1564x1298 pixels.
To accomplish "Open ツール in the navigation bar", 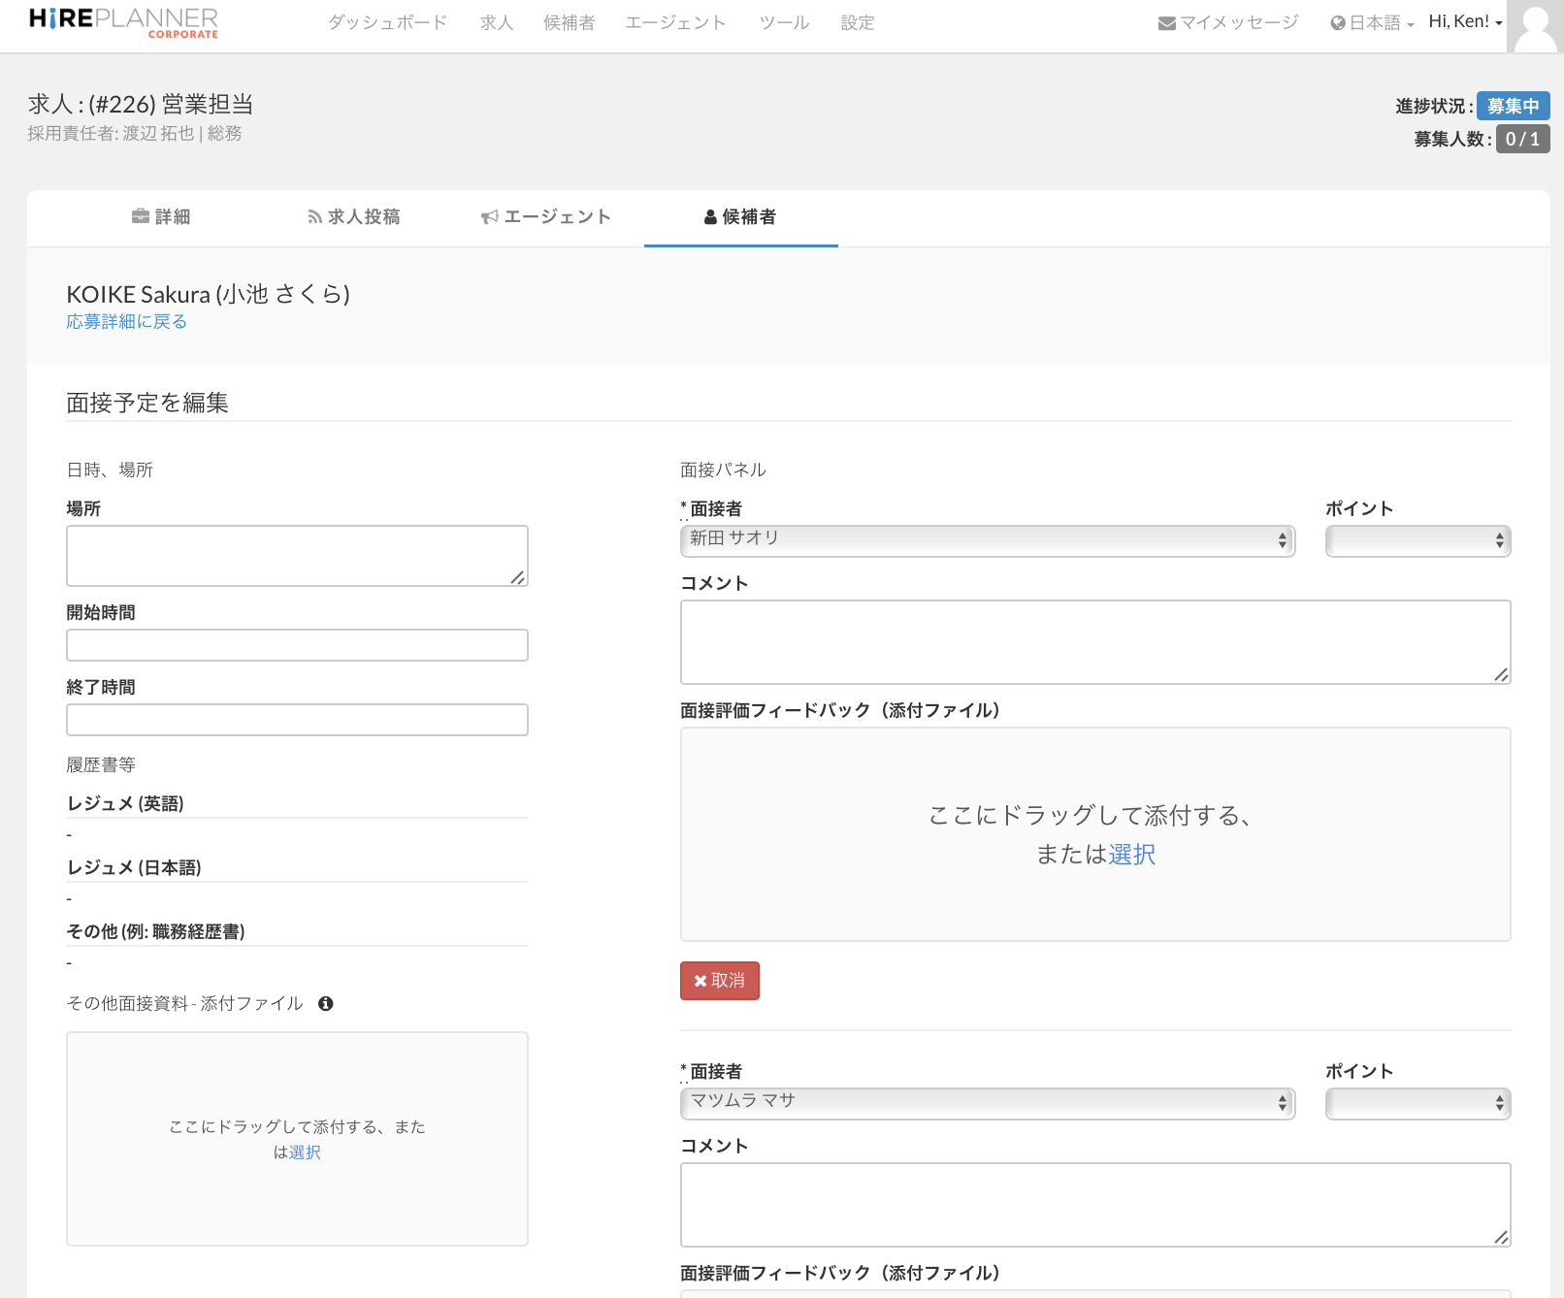I will (784, 22).
